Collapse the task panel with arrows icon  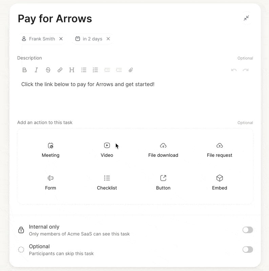tap(246, 18)
